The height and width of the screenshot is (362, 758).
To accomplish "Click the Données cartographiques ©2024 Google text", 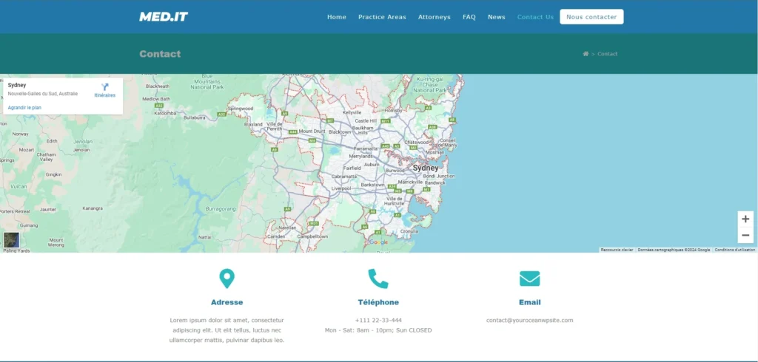I will 674,250.
